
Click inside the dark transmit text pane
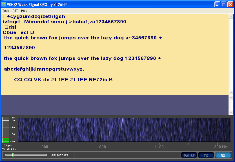click(115, 105)
